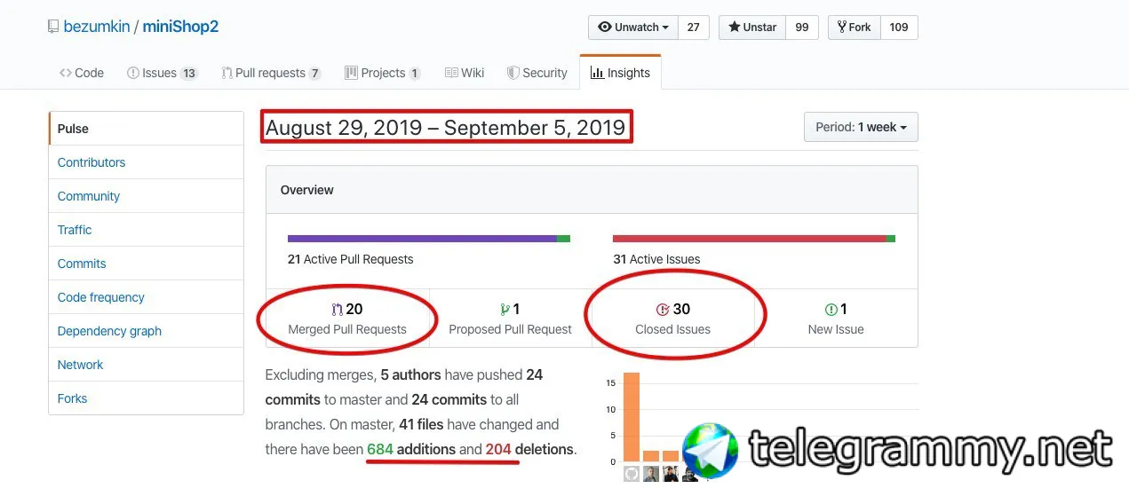Click the star icon on Unstar

click(735, 28)
